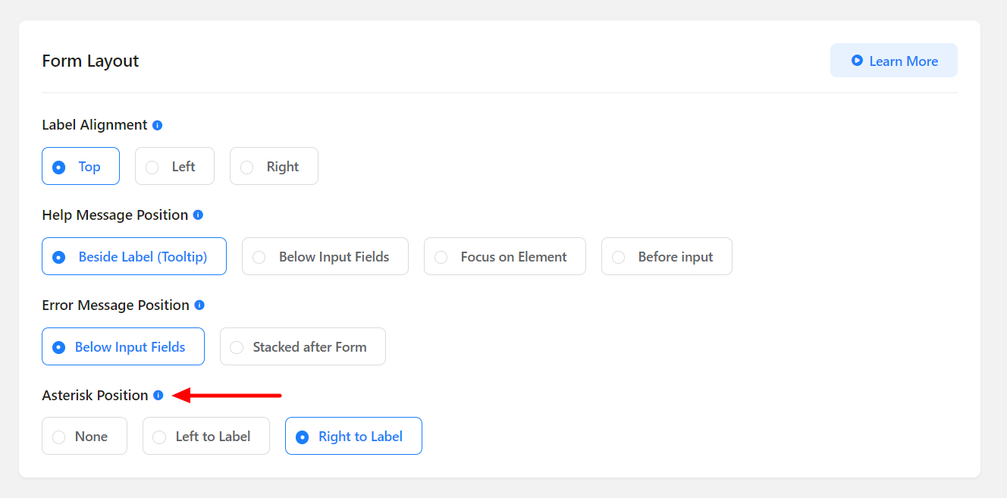The height and width of the screenshot is (498, 1007).
Task: Click the play icon in Learn More
Action: pos(857,61)
